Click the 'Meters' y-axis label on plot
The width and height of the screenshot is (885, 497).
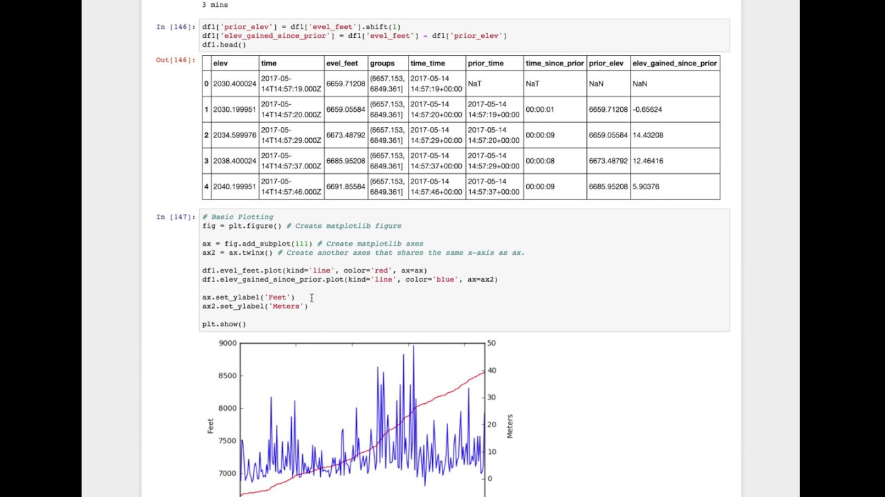pos(510,426)
